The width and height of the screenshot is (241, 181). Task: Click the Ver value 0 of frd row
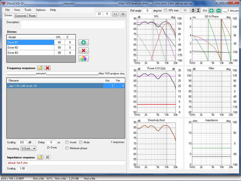[120, 86]
